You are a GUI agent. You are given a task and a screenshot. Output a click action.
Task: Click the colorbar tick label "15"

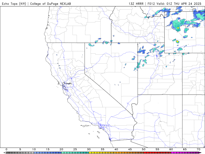[48, 149]
